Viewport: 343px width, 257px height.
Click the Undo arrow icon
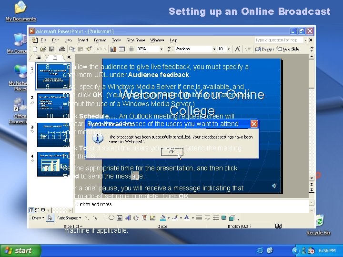[x=99, y=49]
